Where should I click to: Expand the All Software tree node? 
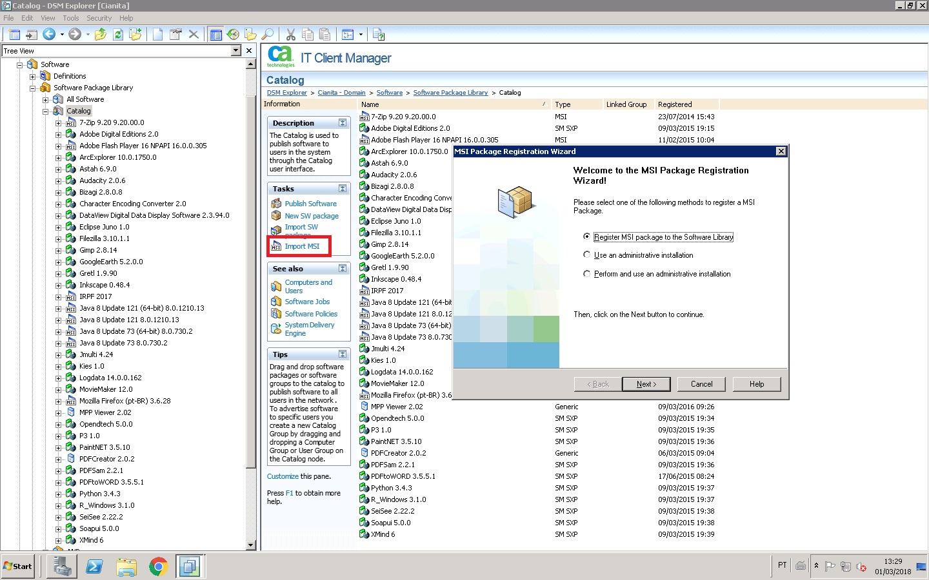click(x=45, y=100)
